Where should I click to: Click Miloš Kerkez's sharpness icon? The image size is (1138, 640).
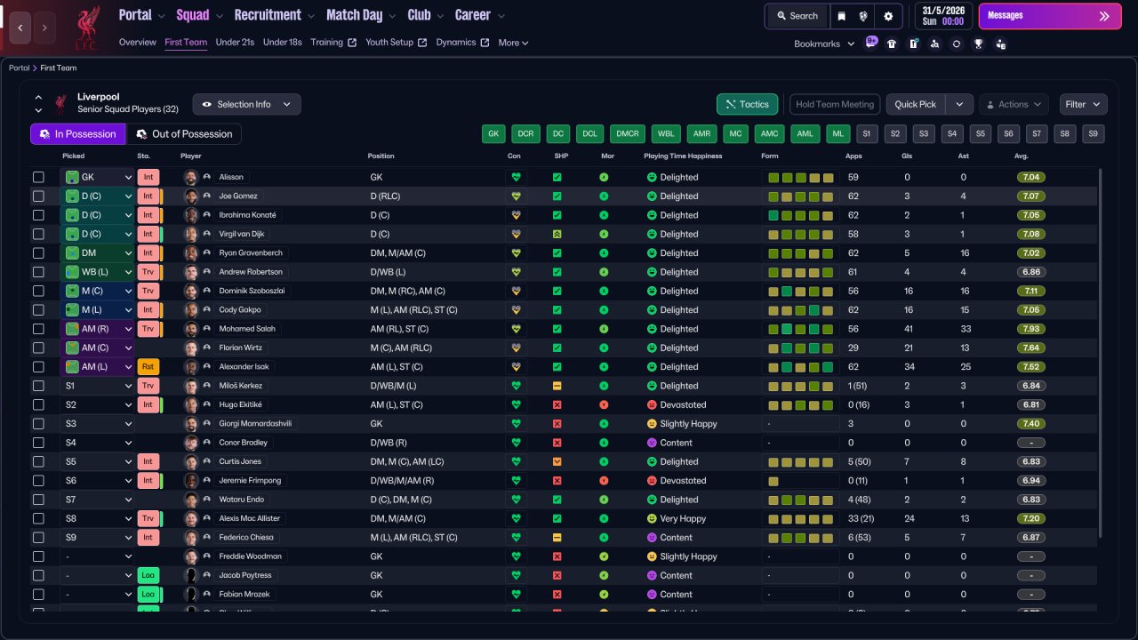[x=557, y=386]
